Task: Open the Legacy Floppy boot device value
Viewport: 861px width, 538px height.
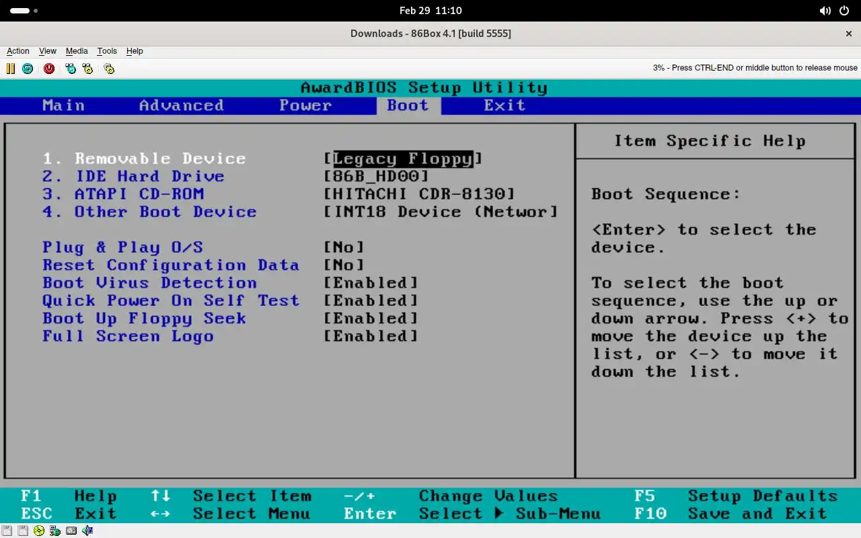Action: coord(403,159)
